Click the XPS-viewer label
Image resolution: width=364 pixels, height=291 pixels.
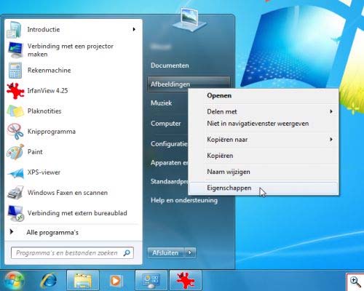coord(44,172)
